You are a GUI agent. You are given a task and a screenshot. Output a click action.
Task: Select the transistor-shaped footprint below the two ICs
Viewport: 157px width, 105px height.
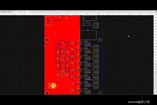[63, 75]
